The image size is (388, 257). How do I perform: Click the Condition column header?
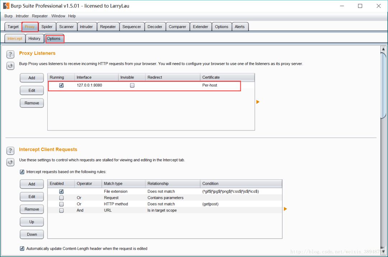click(x=241, y=183)
